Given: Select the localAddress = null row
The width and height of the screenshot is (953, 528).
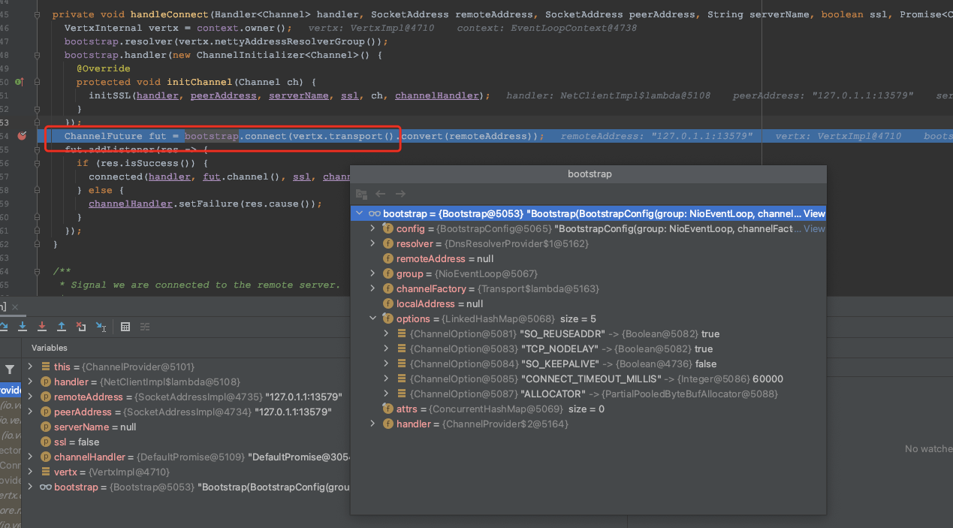Looking at the screenshot, I should pos(588,304).
